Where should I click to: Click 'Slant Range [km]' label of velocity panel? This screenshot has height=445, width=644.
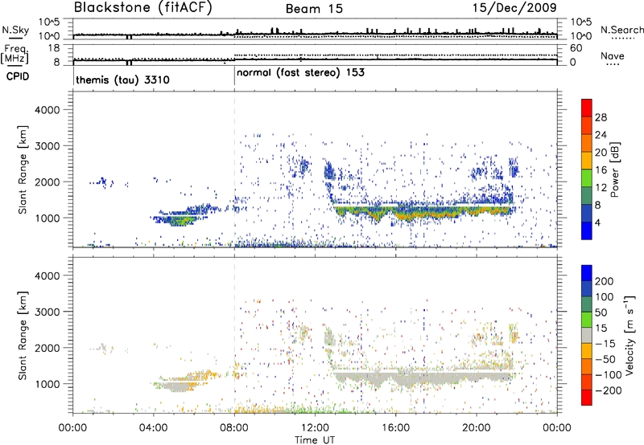pyautogui.click(x=23, y=336)
